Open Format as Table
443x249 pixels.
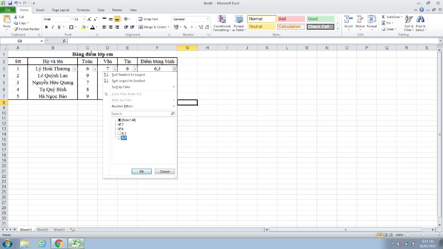tap(239, 23)
